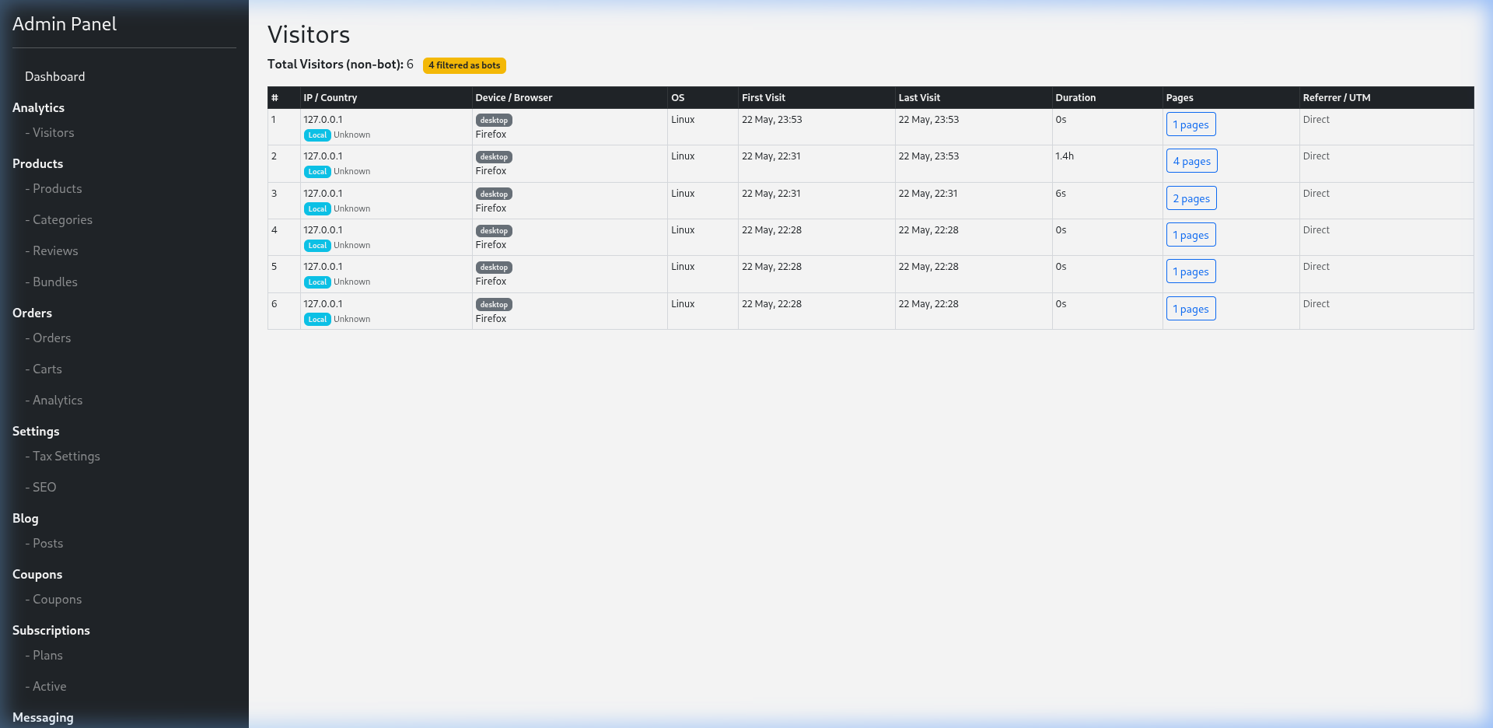Open Bundles in the sidebar
The image size is (1493, 728).
point(51,282)
